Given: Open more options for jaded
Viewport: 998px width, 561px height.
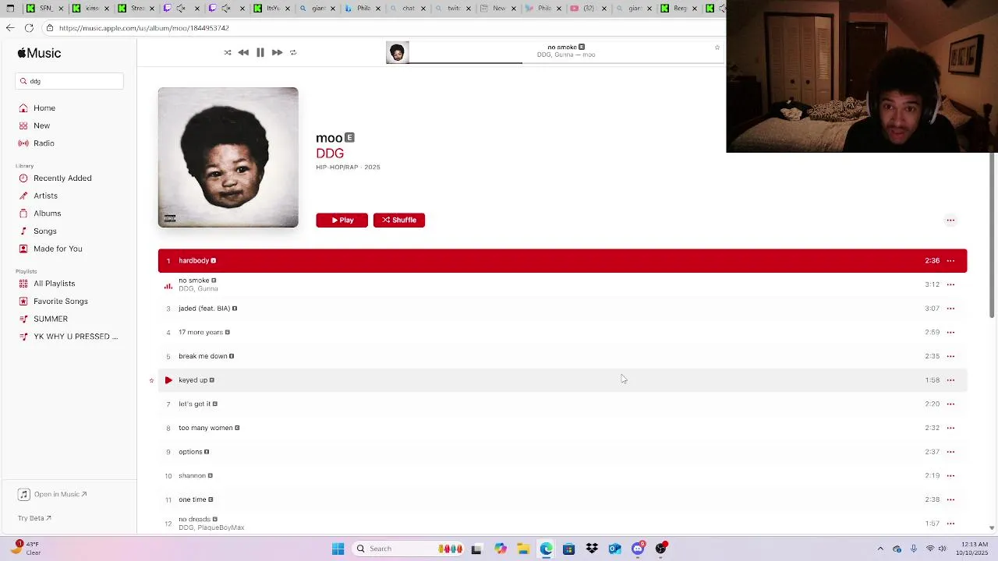Looking at the screenshot, I should click(x=950, y=309).
